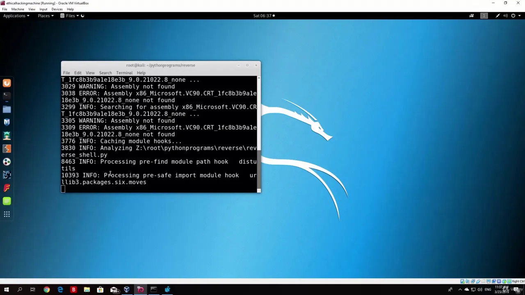Open the terminal View menu
The width and height of the screenshot is (525, 295).
tap(90, 73)
